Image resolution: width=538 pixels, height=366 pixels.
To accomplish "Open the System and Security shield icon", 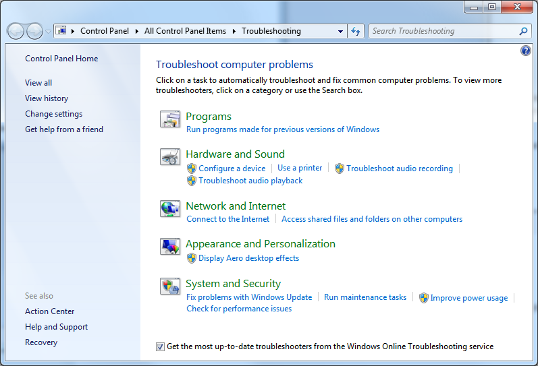I will pyautogui.click(x=170, y=286).
